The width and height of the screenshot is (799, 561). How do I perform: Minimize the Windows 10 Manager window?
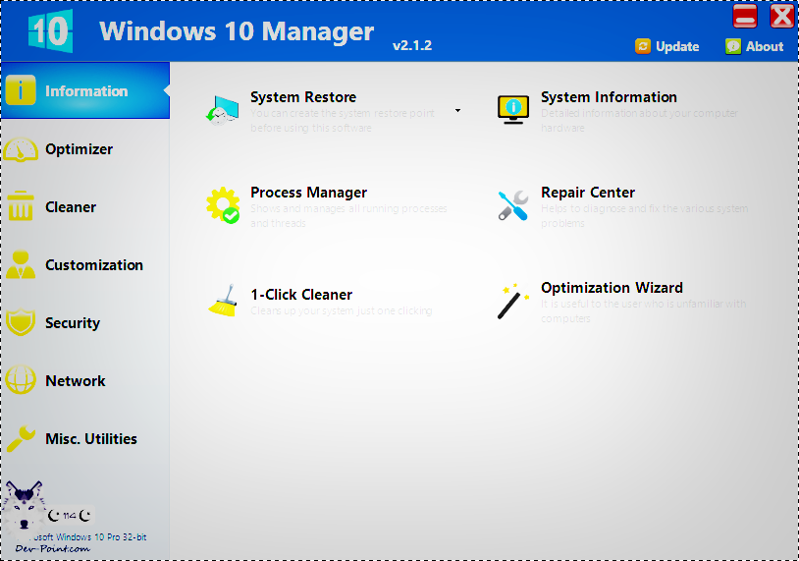pyautogui.click(x=745, y=16)
